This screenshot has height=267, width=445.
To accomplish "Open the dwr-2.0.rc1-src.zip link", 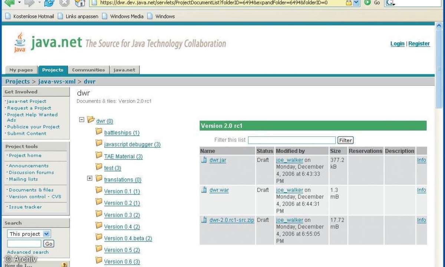I will (232, 220).
